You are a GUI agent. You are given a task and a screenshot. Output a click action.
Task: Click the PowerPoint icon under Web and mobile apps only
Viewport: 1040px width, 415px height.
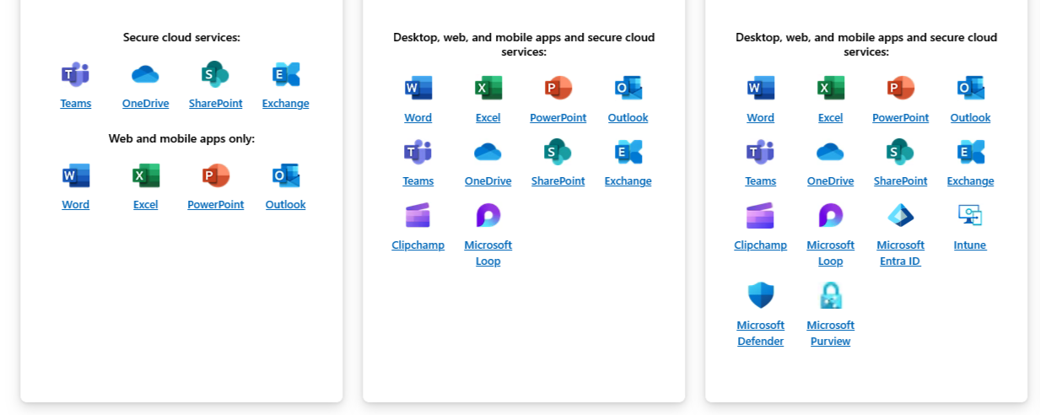tap(216, 175)
